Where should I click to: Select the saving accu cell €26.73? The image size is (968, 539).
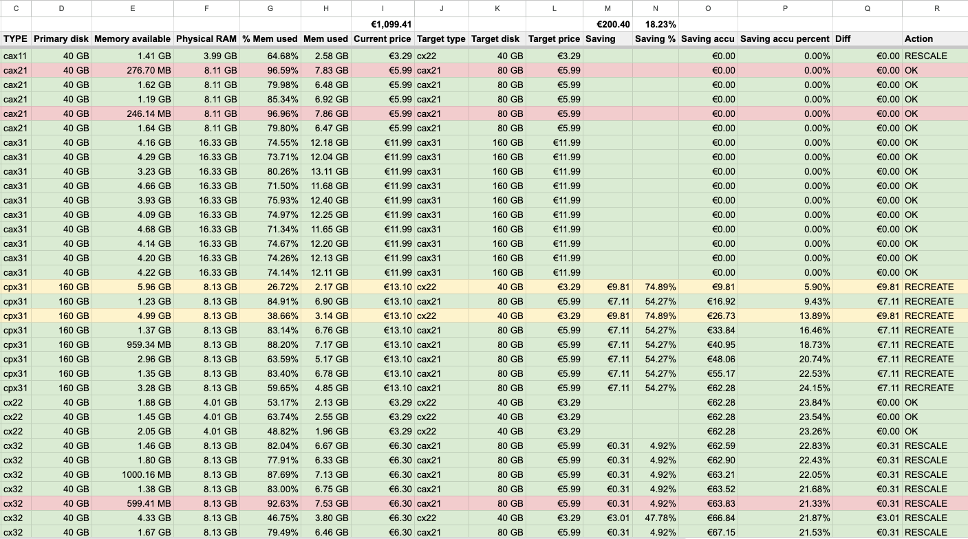[709, 316]
